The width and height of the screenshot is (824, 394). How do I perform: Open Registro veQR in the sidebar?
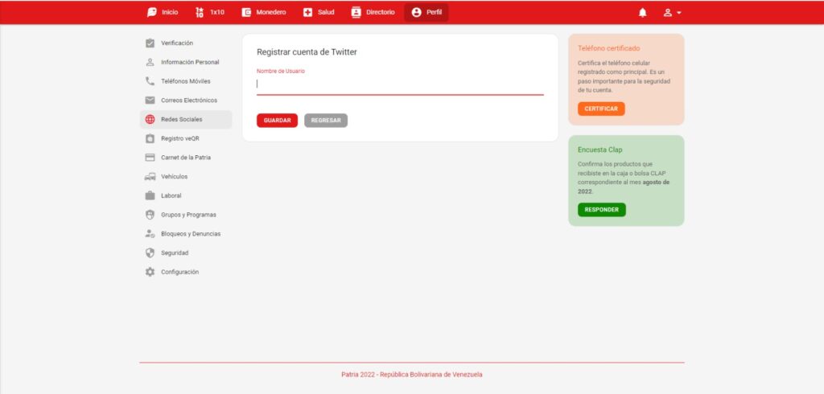(186, 138)
